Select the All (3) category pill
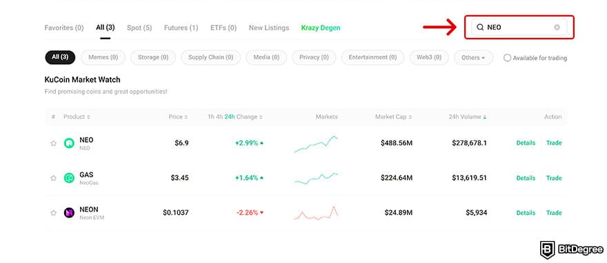The image size is (607, 263). click(60, 57)
